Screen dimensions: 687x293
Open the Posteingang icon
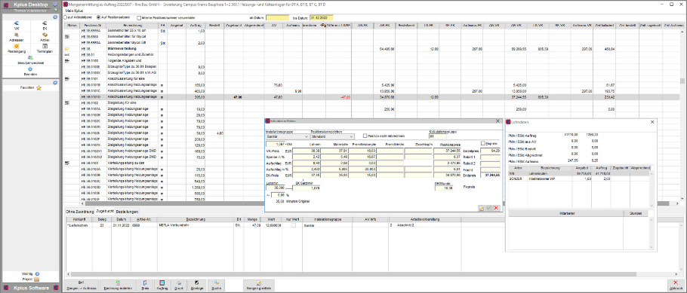point(16,48)
